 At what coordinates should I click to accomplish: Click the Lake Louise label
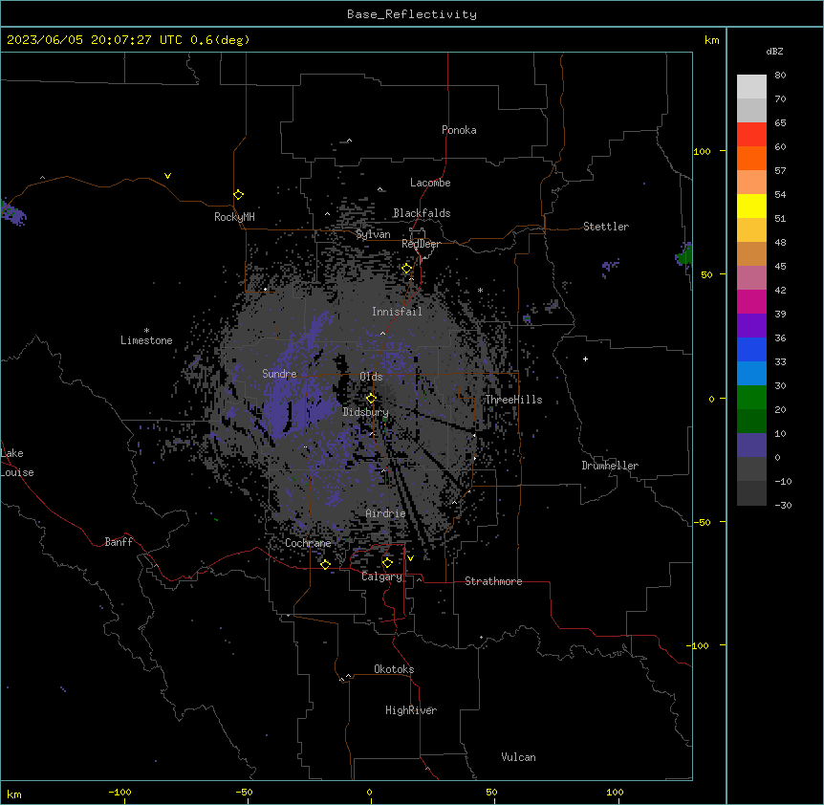click(x=17, y=463)
